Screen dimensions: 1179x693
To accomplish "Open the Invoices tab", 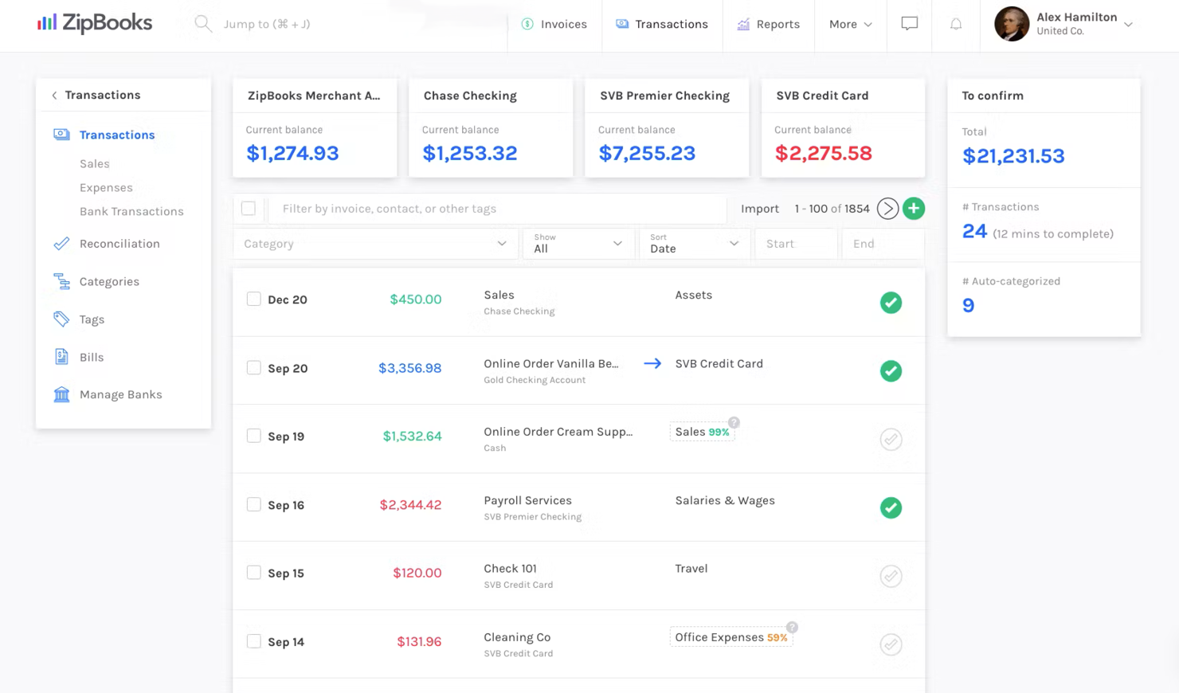I will point(554,24).
